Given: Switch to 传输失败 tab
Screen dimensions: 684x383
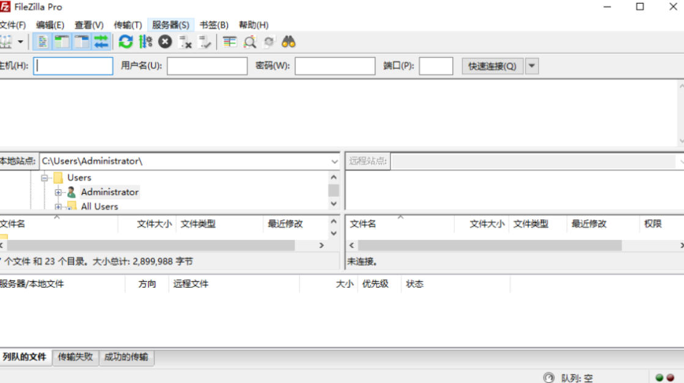Looking at the screenshot, I should 75,357.
